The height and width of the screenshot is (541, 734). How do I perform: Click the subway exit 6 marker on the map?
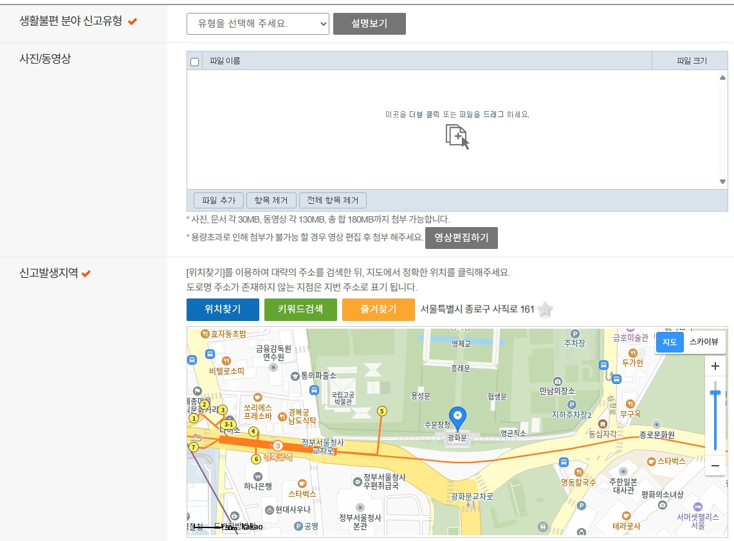(x=255, y=459)
